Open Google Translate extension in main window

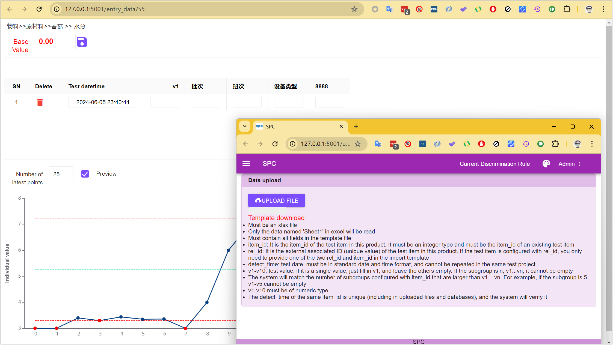(390, 9)
